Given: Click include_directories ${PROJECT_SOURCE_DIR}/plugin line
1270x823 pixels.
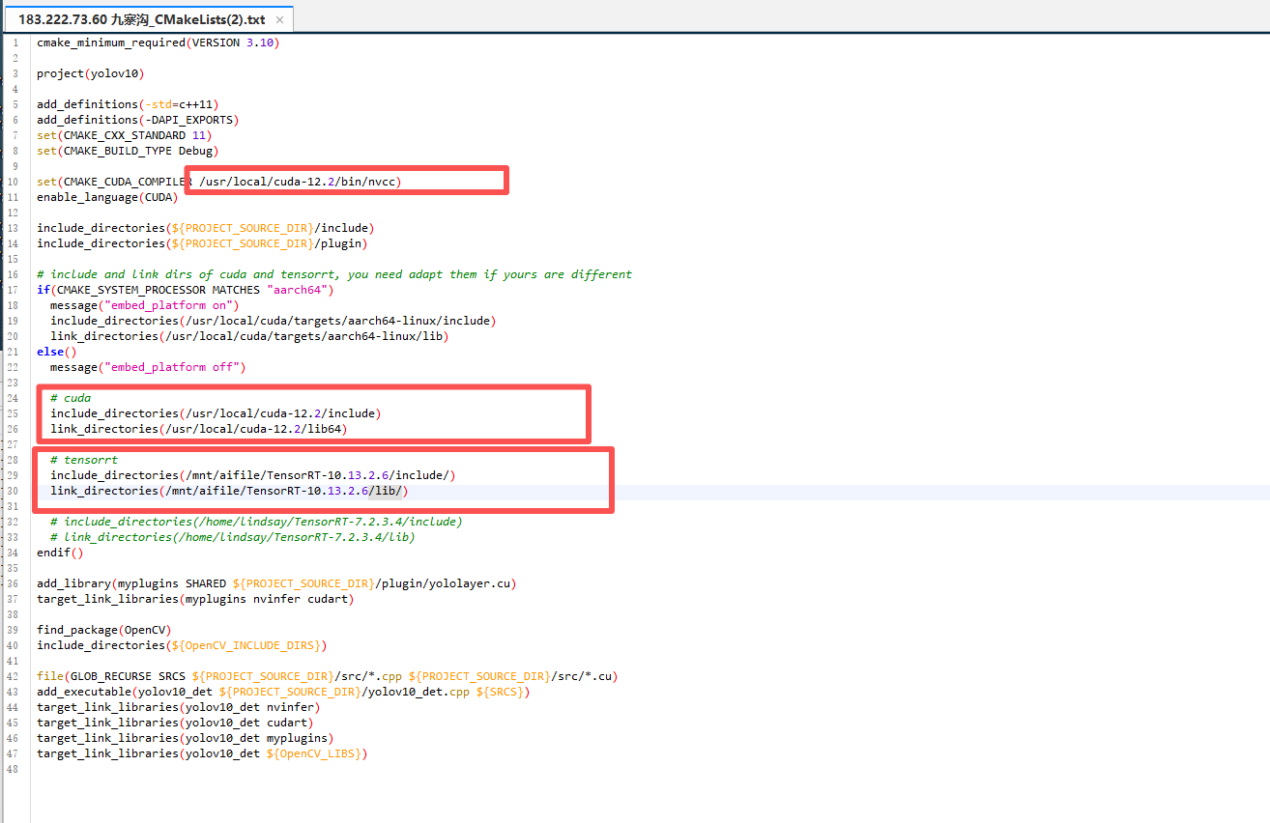Looking at the screenshot, I should pyautogui.click(x=202, y=243).
